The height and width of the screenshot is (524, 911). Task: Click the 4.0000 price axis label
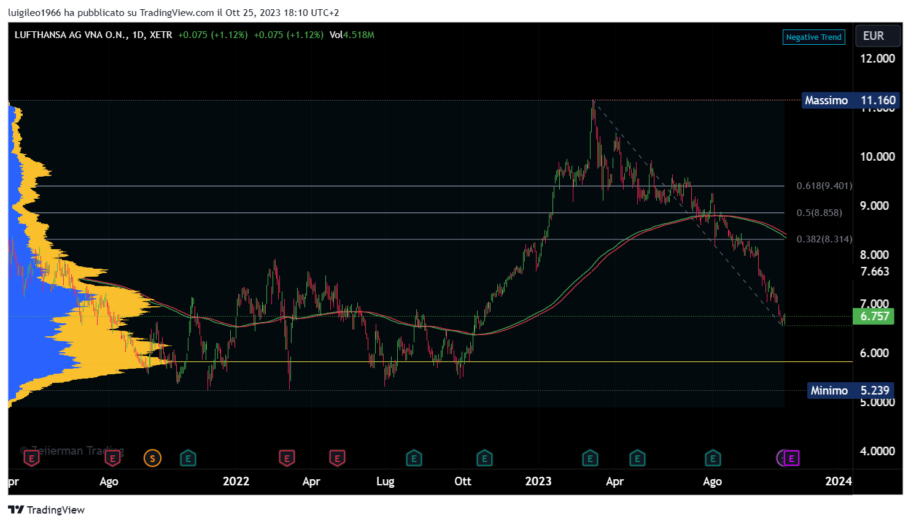pos(878,452)
